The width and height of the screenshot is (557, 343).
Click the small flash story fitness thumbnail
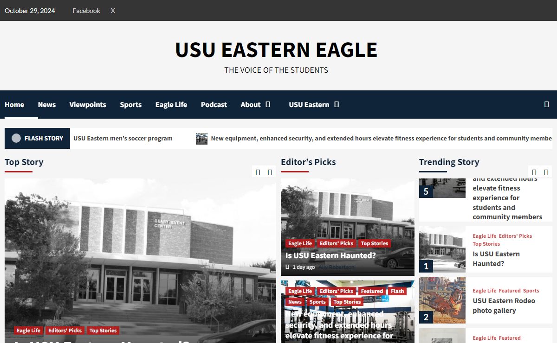[x=201, y=139]
